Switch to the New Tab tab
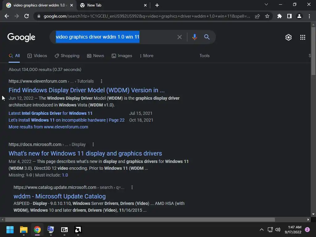The width and height of the screenshot is (316, 237). point(114,5)
